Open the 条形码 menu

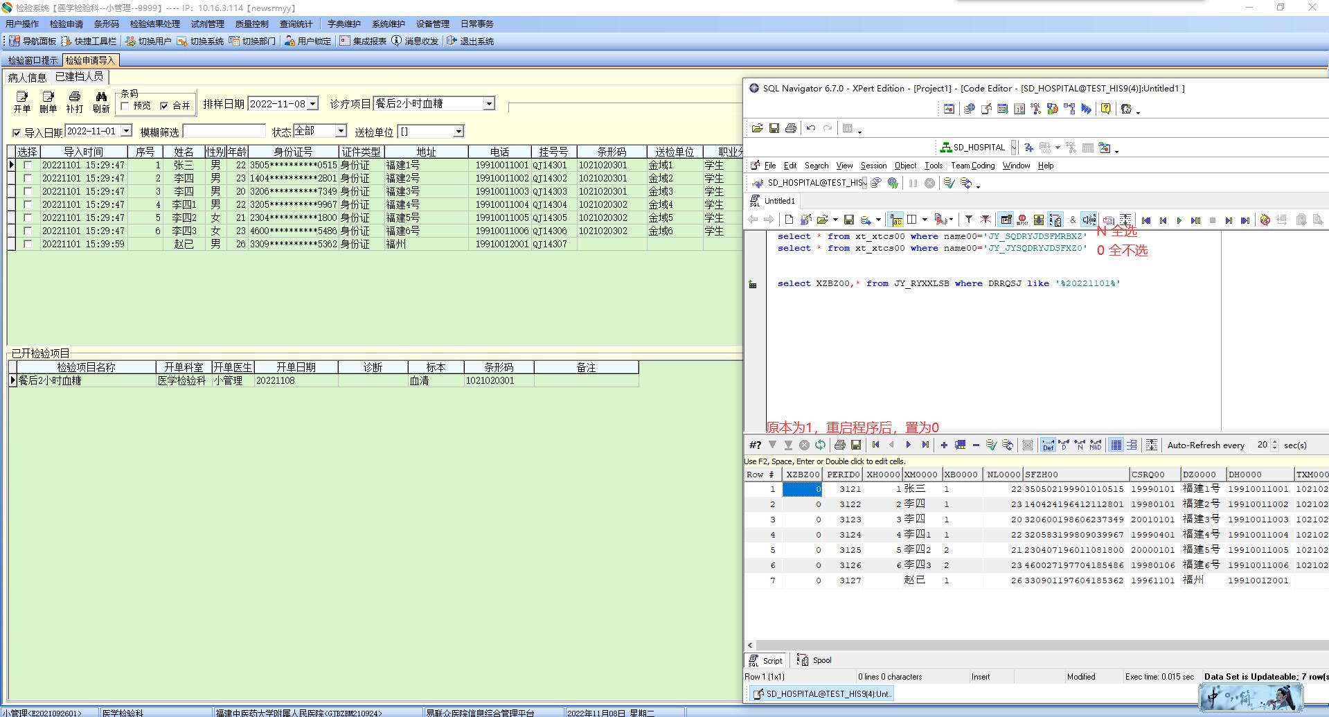click(x=106, y=24)
